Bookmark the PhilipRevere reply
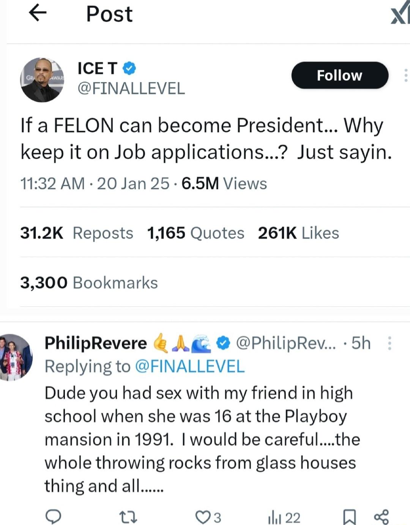The width and height of the screenshot is (410, 525). tap(349, 517)
